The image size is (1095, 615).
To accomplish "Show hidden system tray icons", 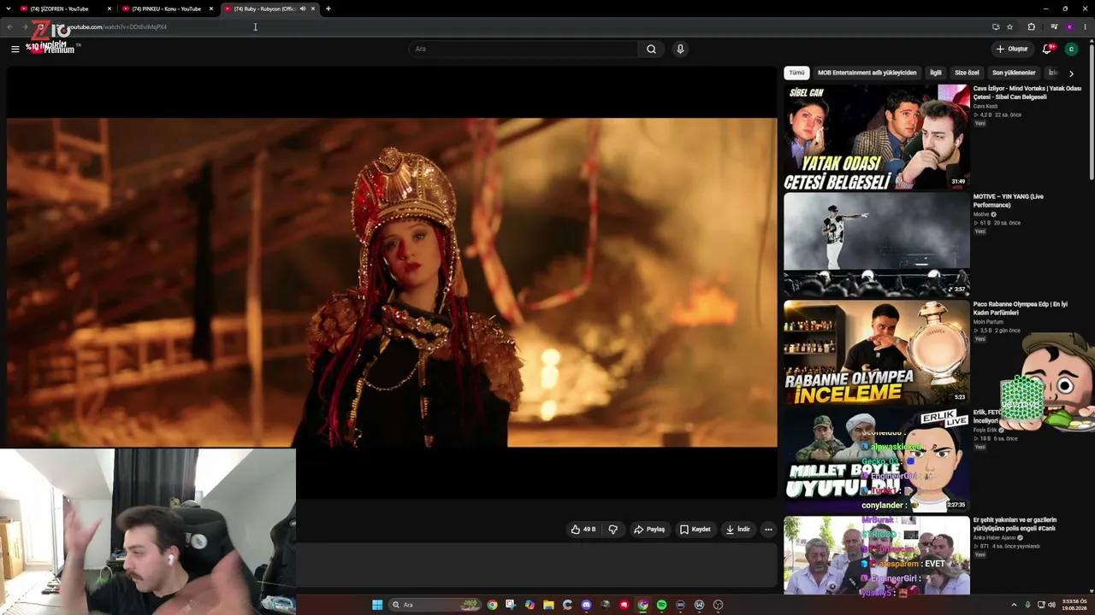I will click(x=1014, y=605).
